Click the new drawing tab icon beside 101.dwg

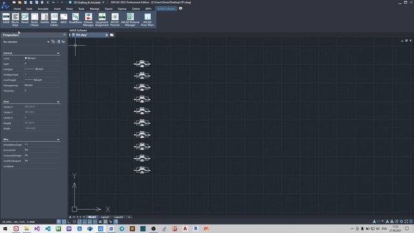112,35
